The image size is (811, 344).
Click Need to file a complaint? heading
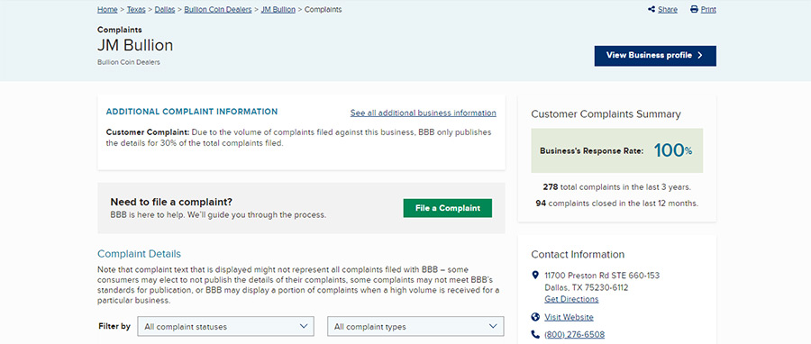(x=171, y=202)
